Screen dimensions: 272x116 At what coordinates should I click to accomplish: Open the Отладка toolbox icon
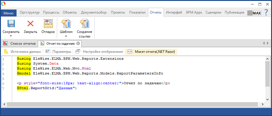tap(48, 23)
